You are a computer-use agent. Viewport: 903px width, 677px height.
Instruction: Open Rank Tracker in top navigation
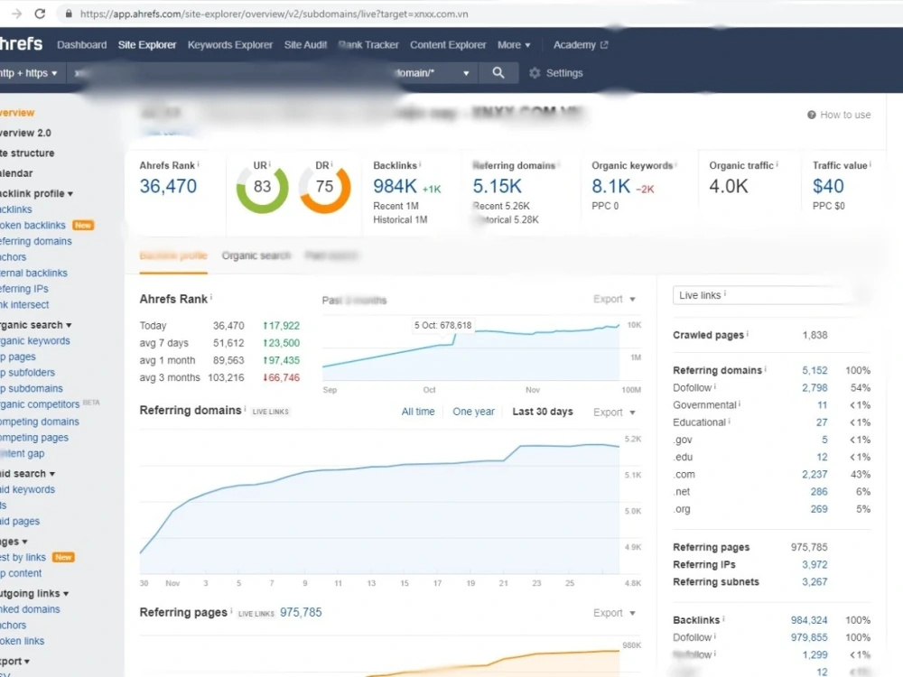coord(368,45)
